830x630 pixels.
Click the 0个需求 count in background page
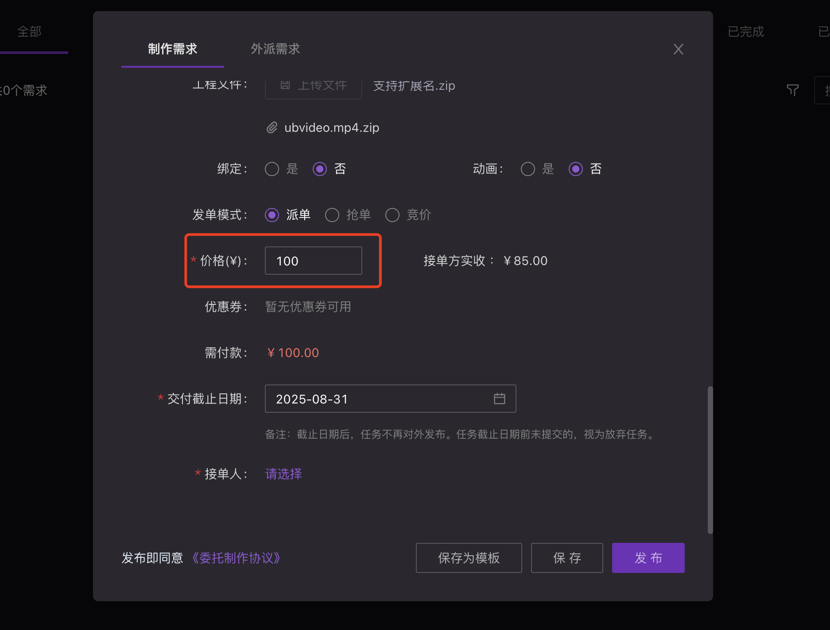pos(25,91)
